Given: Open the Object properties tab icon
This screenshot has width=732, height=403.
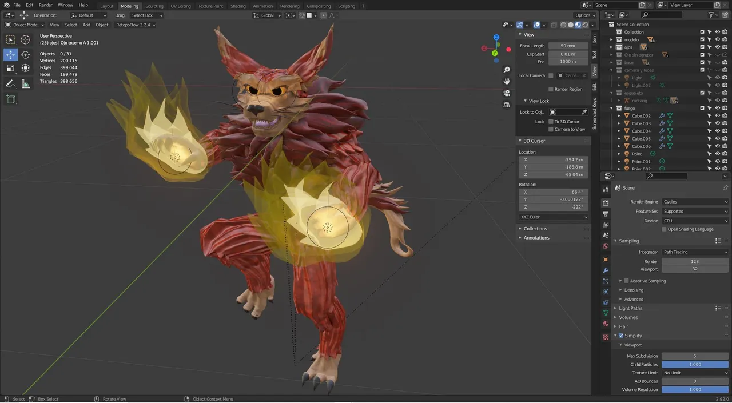Looking at the screenshot, I should coord(606,260).
